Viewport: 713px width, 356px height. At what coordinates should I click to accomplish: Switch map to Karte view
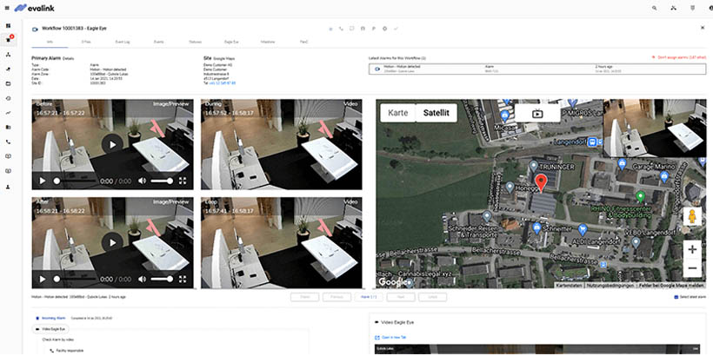coord(397,114)
